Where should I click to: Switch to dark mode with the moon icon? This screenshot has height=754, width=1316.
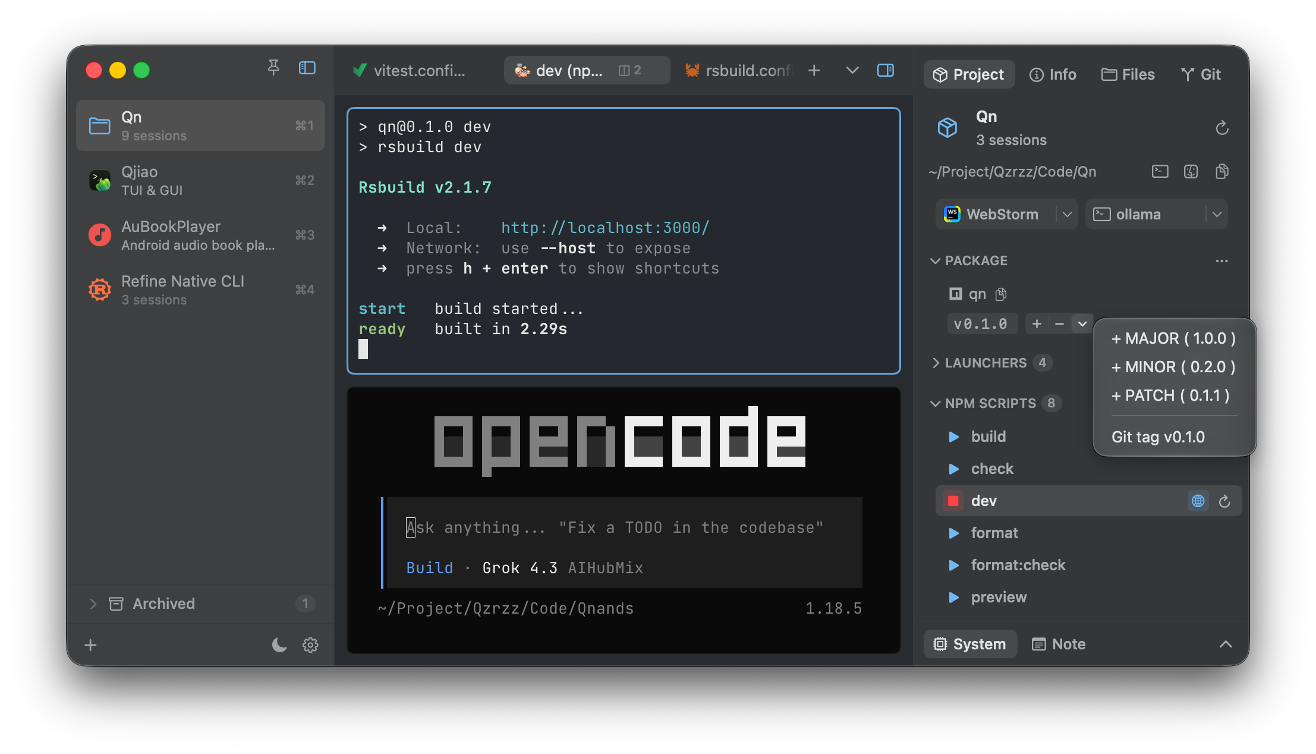(279, 645)
